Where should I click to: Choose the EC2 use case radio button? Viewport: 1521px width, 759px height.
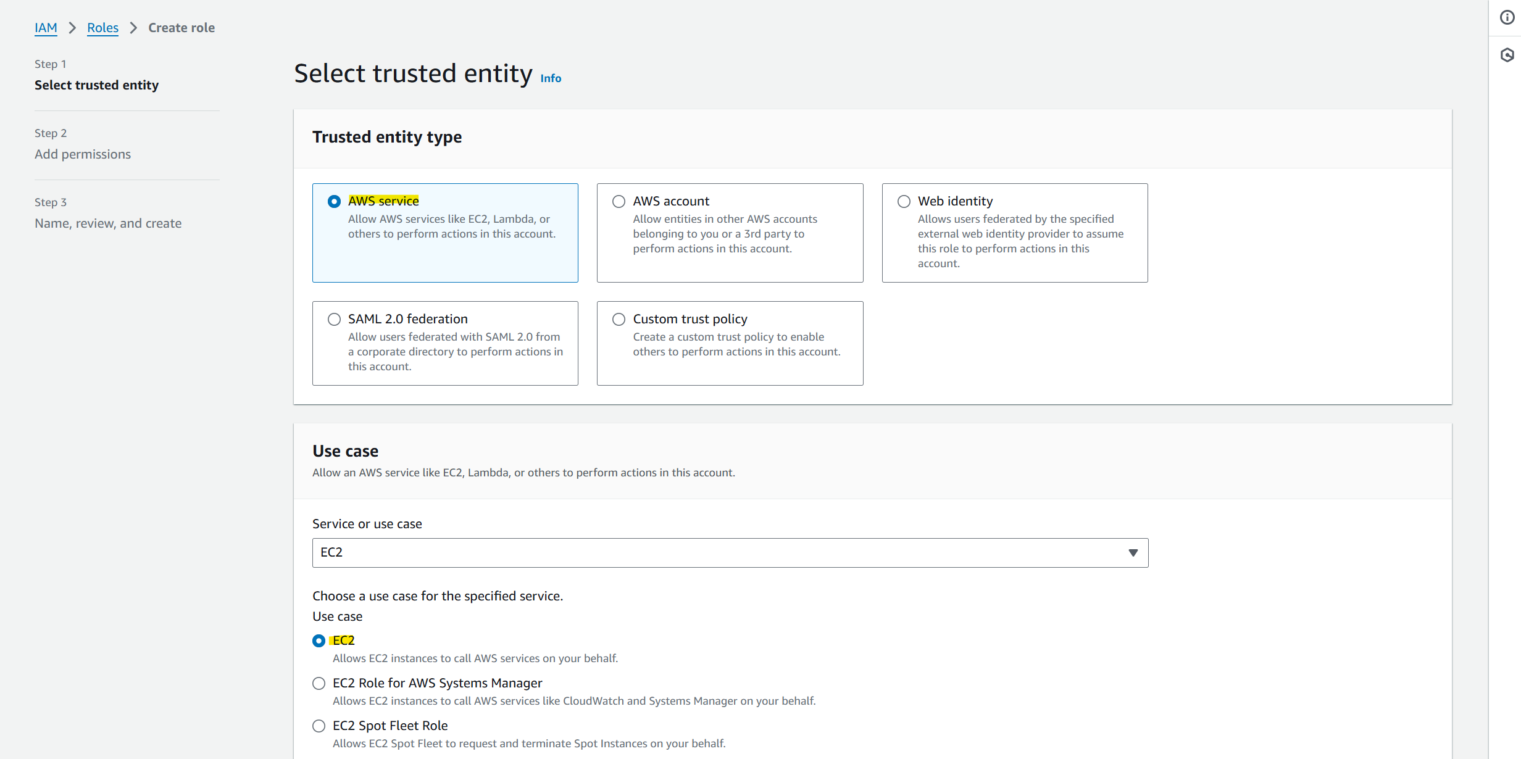[319, 641]
